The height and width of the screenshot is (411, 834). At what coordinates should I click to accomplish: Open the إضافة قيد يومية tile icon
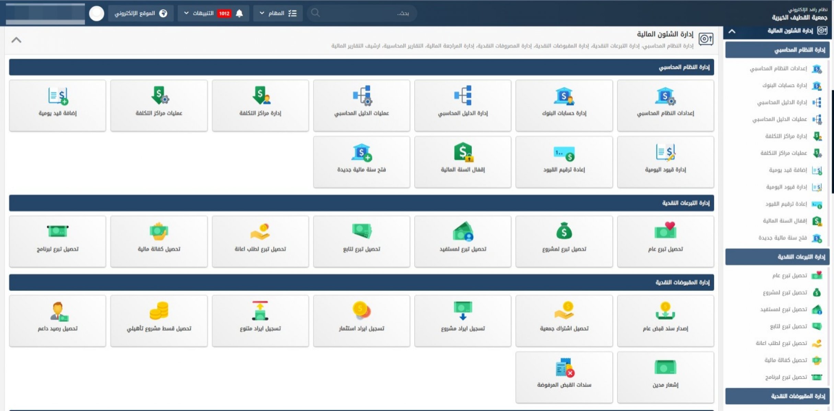tap(58, 96)
